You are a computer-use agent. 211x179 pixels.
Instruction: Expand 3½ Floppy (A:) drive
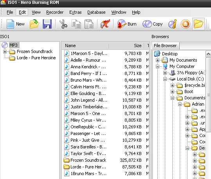pos(165,73)
